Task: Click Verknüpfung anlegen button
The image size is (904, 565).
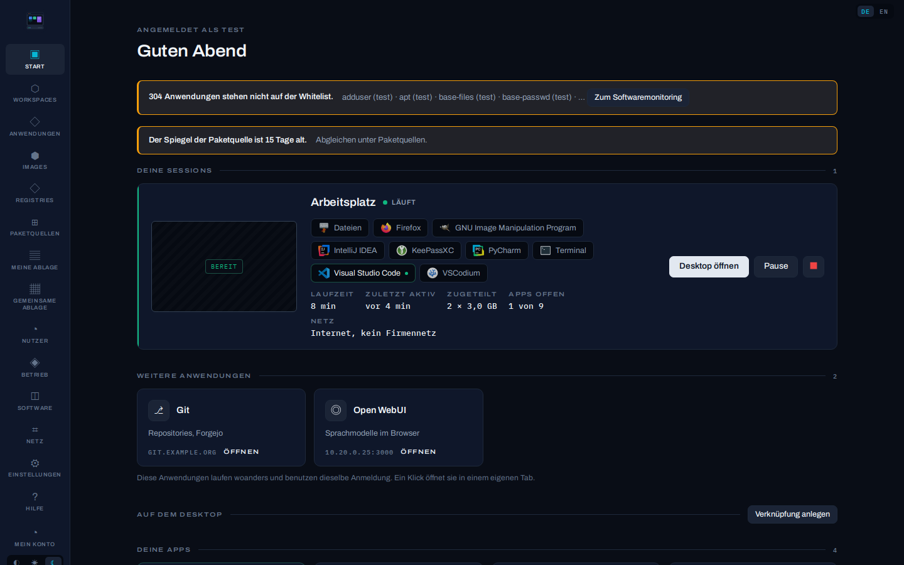Action: (792, 514)
